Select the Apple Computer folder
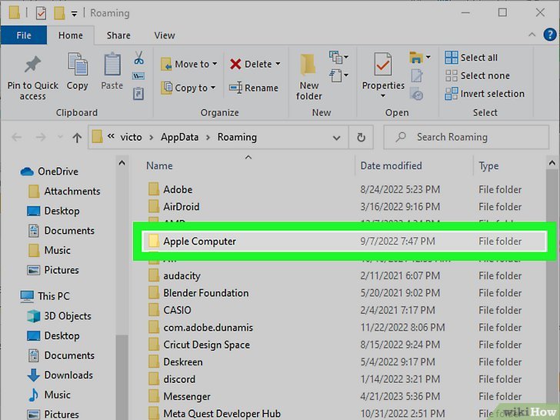The image size is (560, 420). (344, 242)
